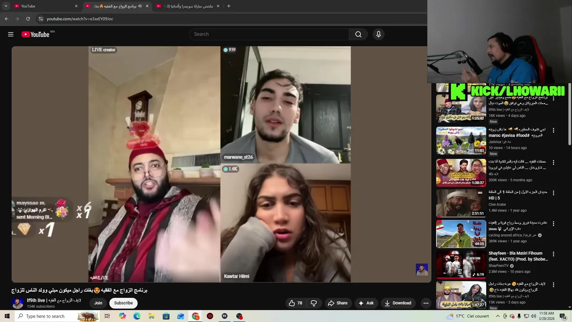Join the lf9ih live channel

click(x=98, y=303)
